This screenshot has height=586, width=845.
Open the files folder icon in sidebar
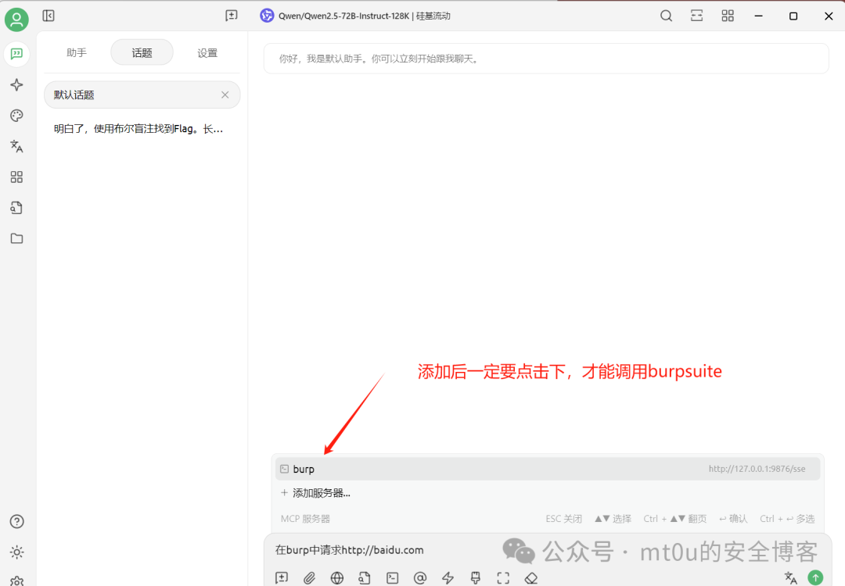16,238
